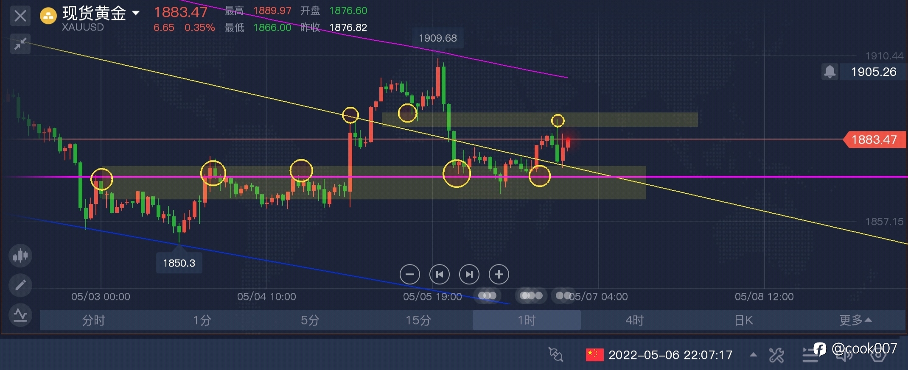Select the pencil drawing tool
Viewport: 908px width, 370px height.
tap(20, 285)
